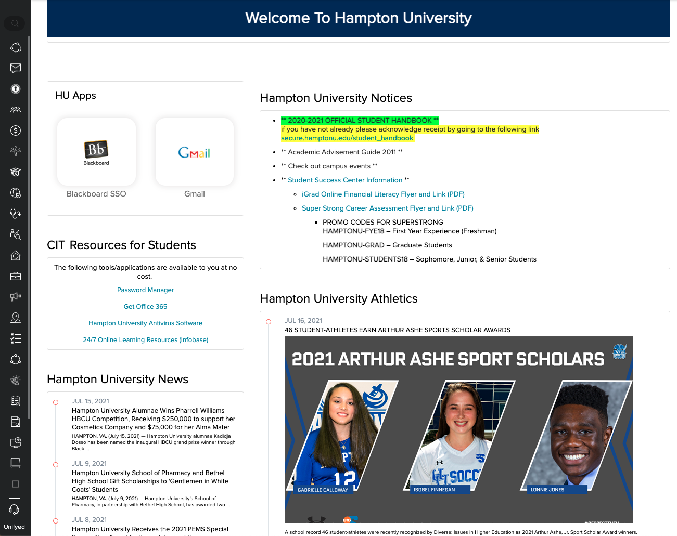Select the dollar sign finance icon

point(16,130)
